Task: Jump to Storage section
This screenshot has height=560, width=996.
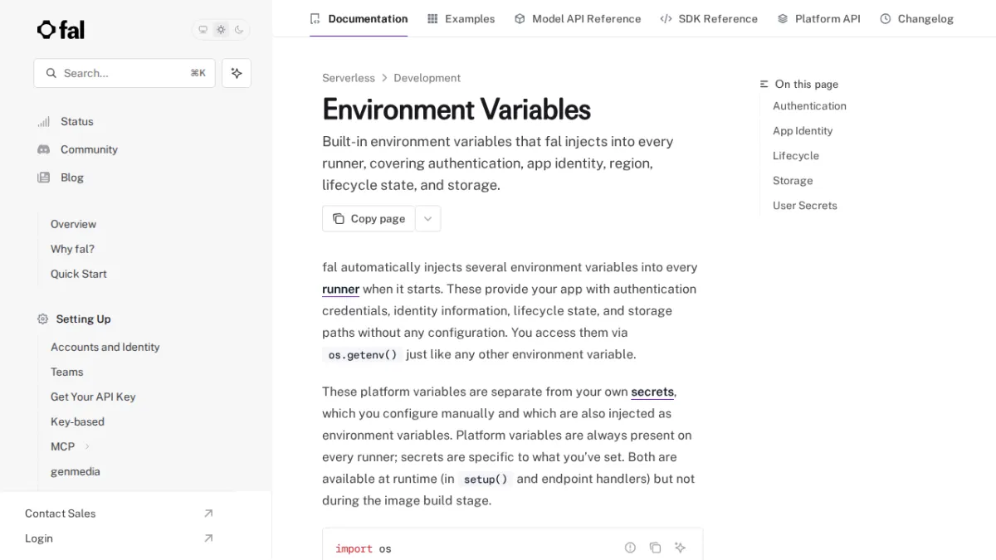Action: [x=793, y=181]
